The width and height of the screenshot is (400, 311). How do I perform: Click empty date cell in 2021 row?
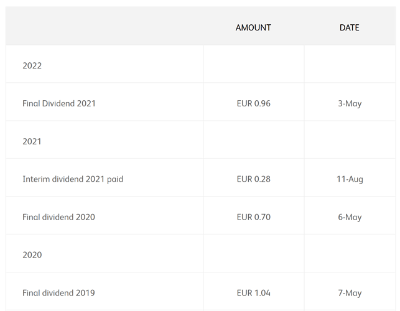350,139
